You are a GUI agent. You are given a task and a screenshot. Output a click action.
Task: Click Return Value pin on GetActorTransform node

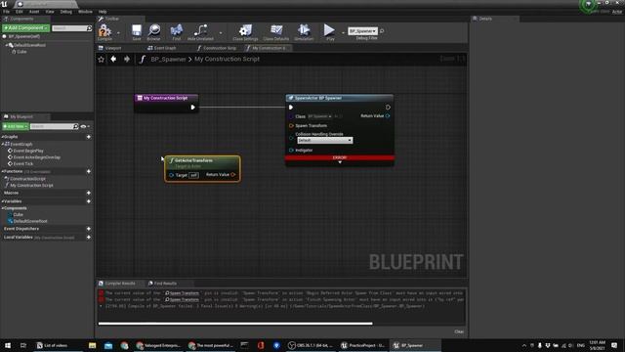233,175
